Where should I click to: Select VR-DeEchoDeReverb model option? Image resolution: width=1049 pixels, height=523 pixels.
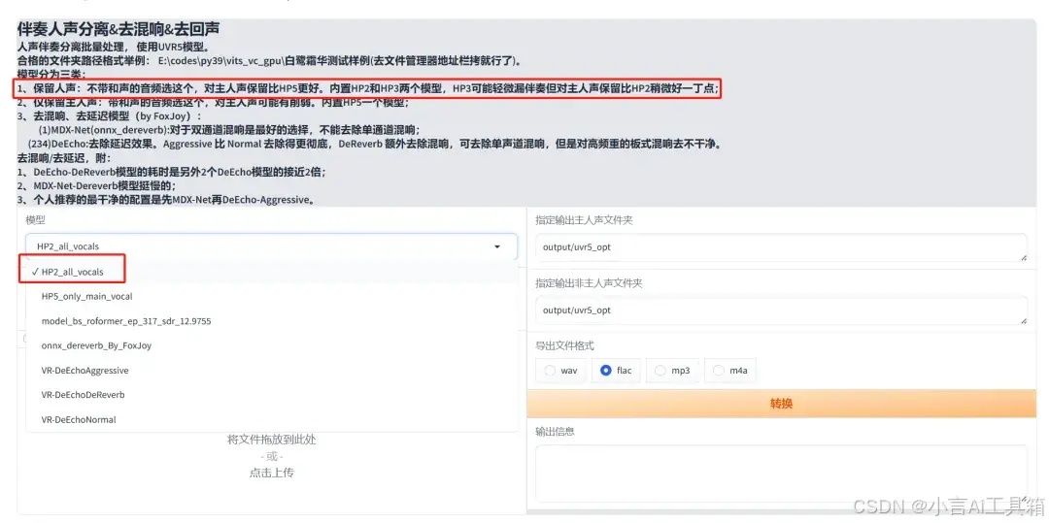[272, 396]
